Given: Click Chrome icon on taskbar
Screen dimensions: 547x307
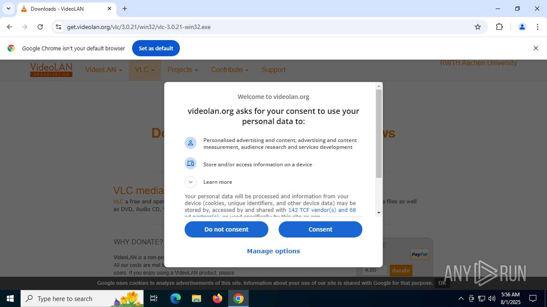Looking at the screenshot, I should pos(238,299).
